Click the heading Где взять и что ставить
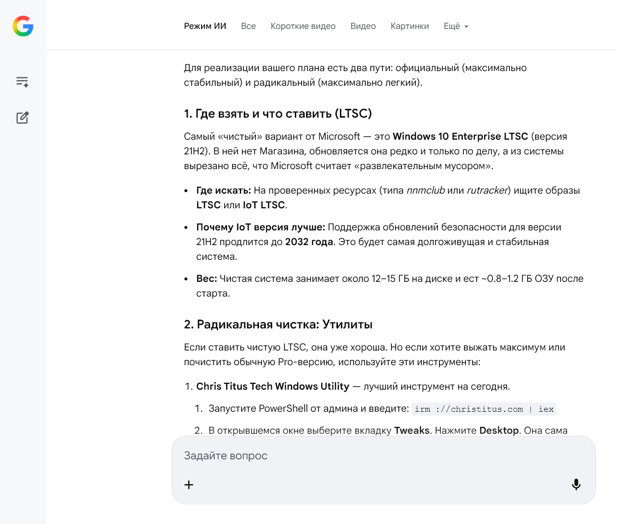This screenshot has height=524, width=617. tap(278, 114)
